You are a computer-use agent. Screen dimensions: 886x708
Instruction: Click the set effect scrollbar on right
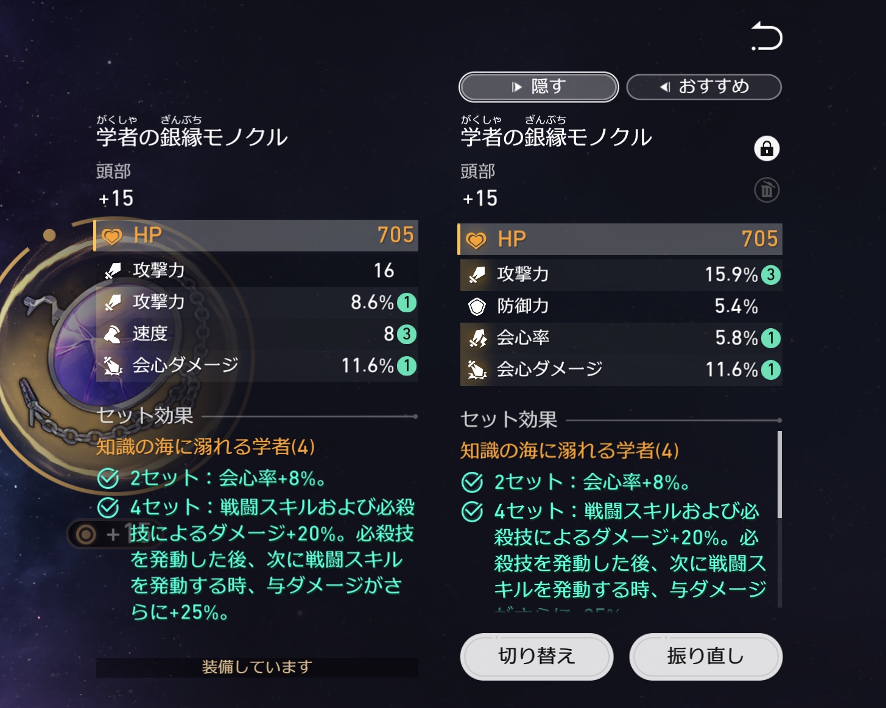tap(779, 475)
